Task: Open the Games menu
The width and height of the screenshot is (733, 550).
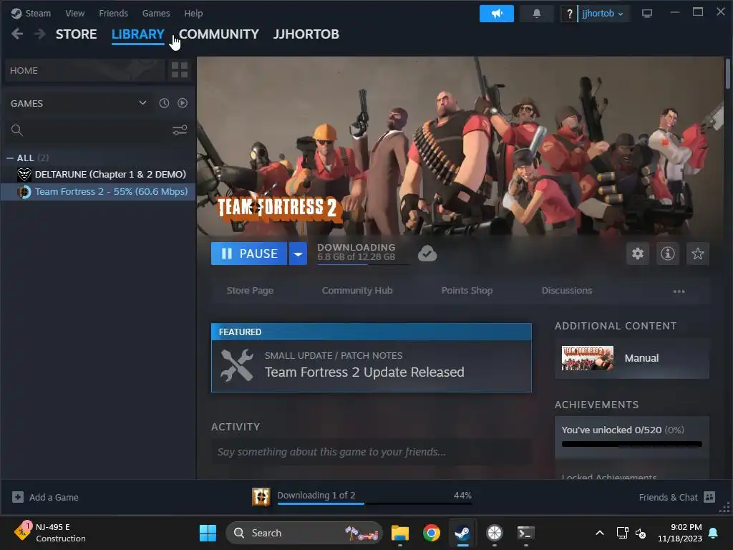Action: 156,14
